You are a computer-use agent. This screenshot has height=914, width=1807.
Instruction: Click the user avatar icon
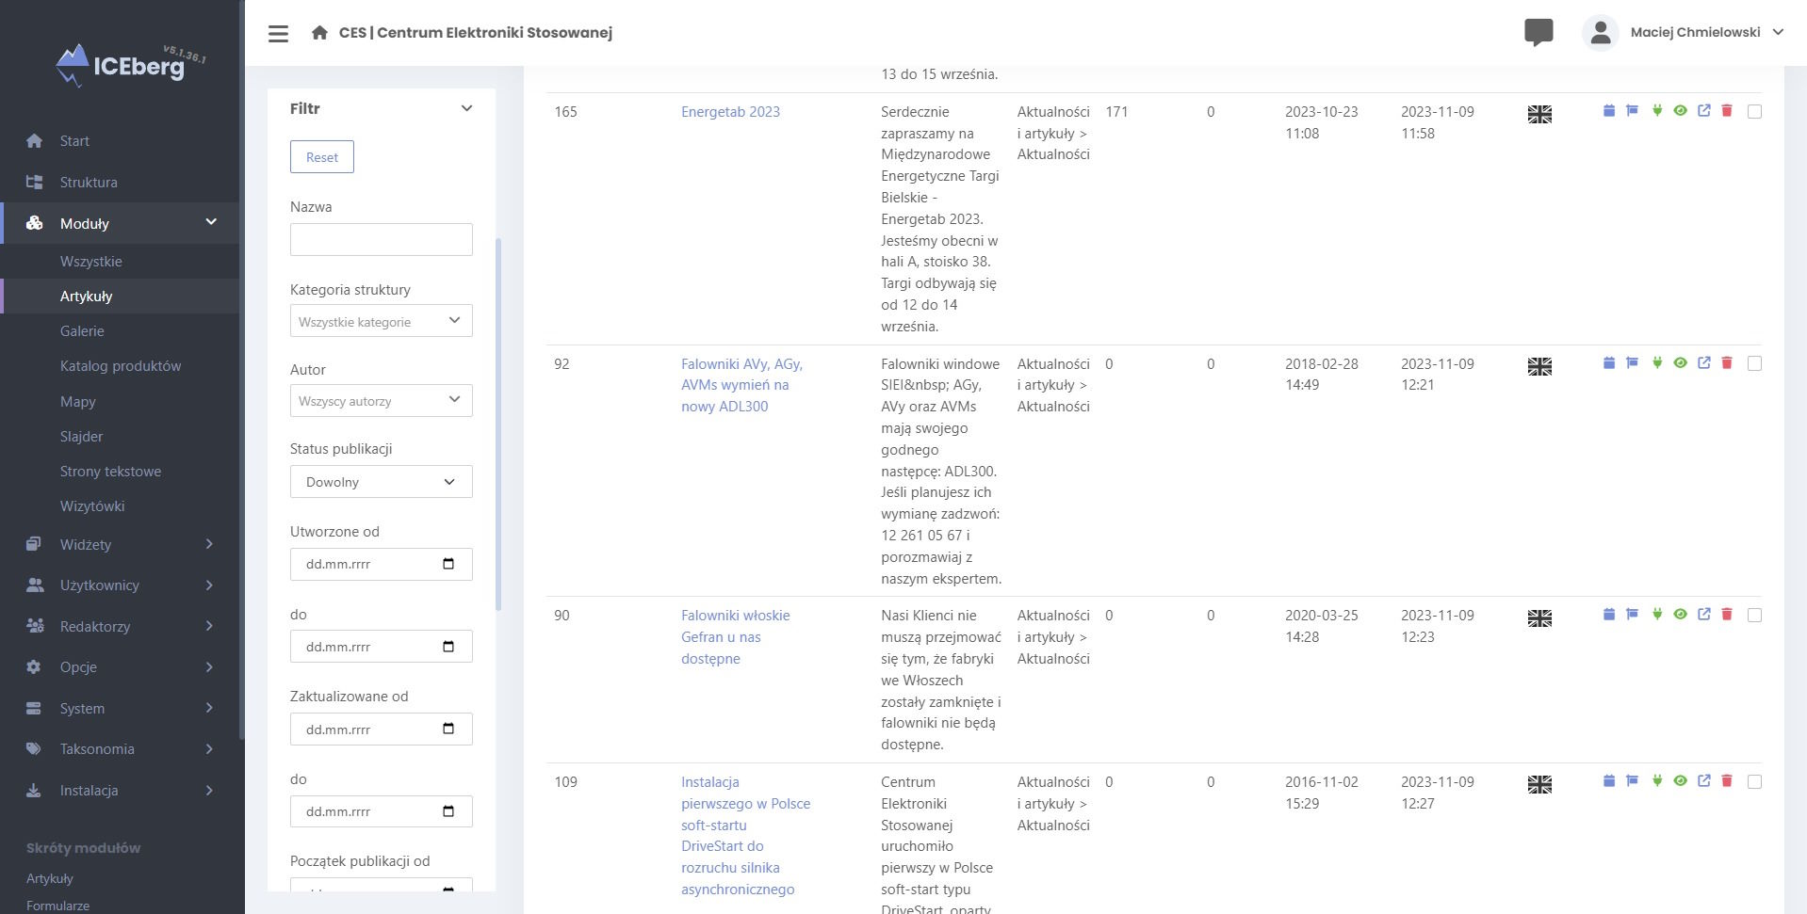coord(1600,33)
